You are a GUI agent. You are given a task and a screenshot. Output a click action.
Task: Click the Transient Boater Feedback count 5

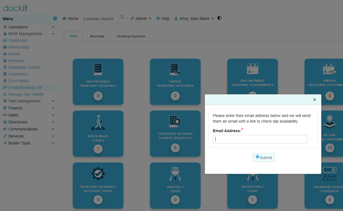click(330, 200)
